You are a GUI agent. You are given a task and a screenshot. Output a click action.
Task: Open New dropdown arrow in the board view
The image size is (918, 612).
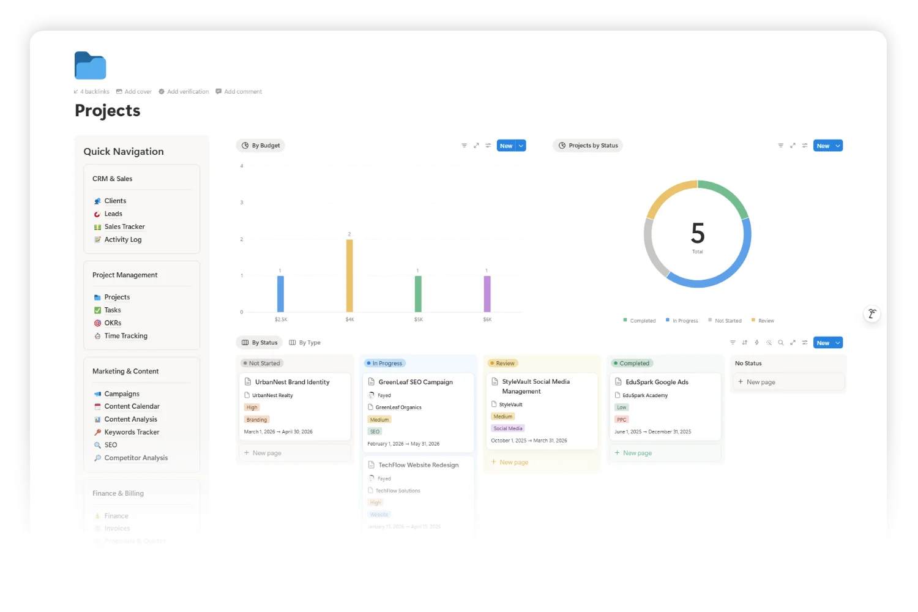coord(838,343)
